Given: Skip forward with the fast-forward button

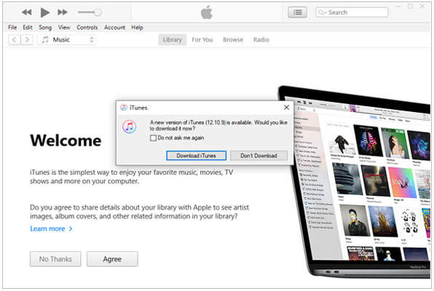Looking at the screenshot, I should (63, 12).
